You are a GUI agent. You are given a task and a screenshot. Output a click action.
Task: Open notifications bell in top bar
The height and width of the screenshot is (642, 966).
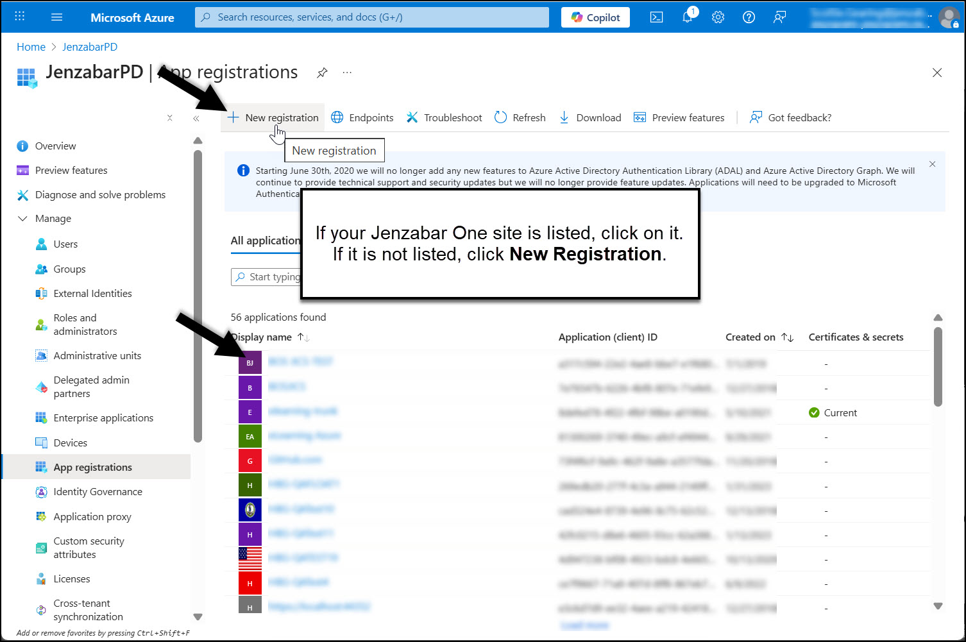[x=687, y=17]
